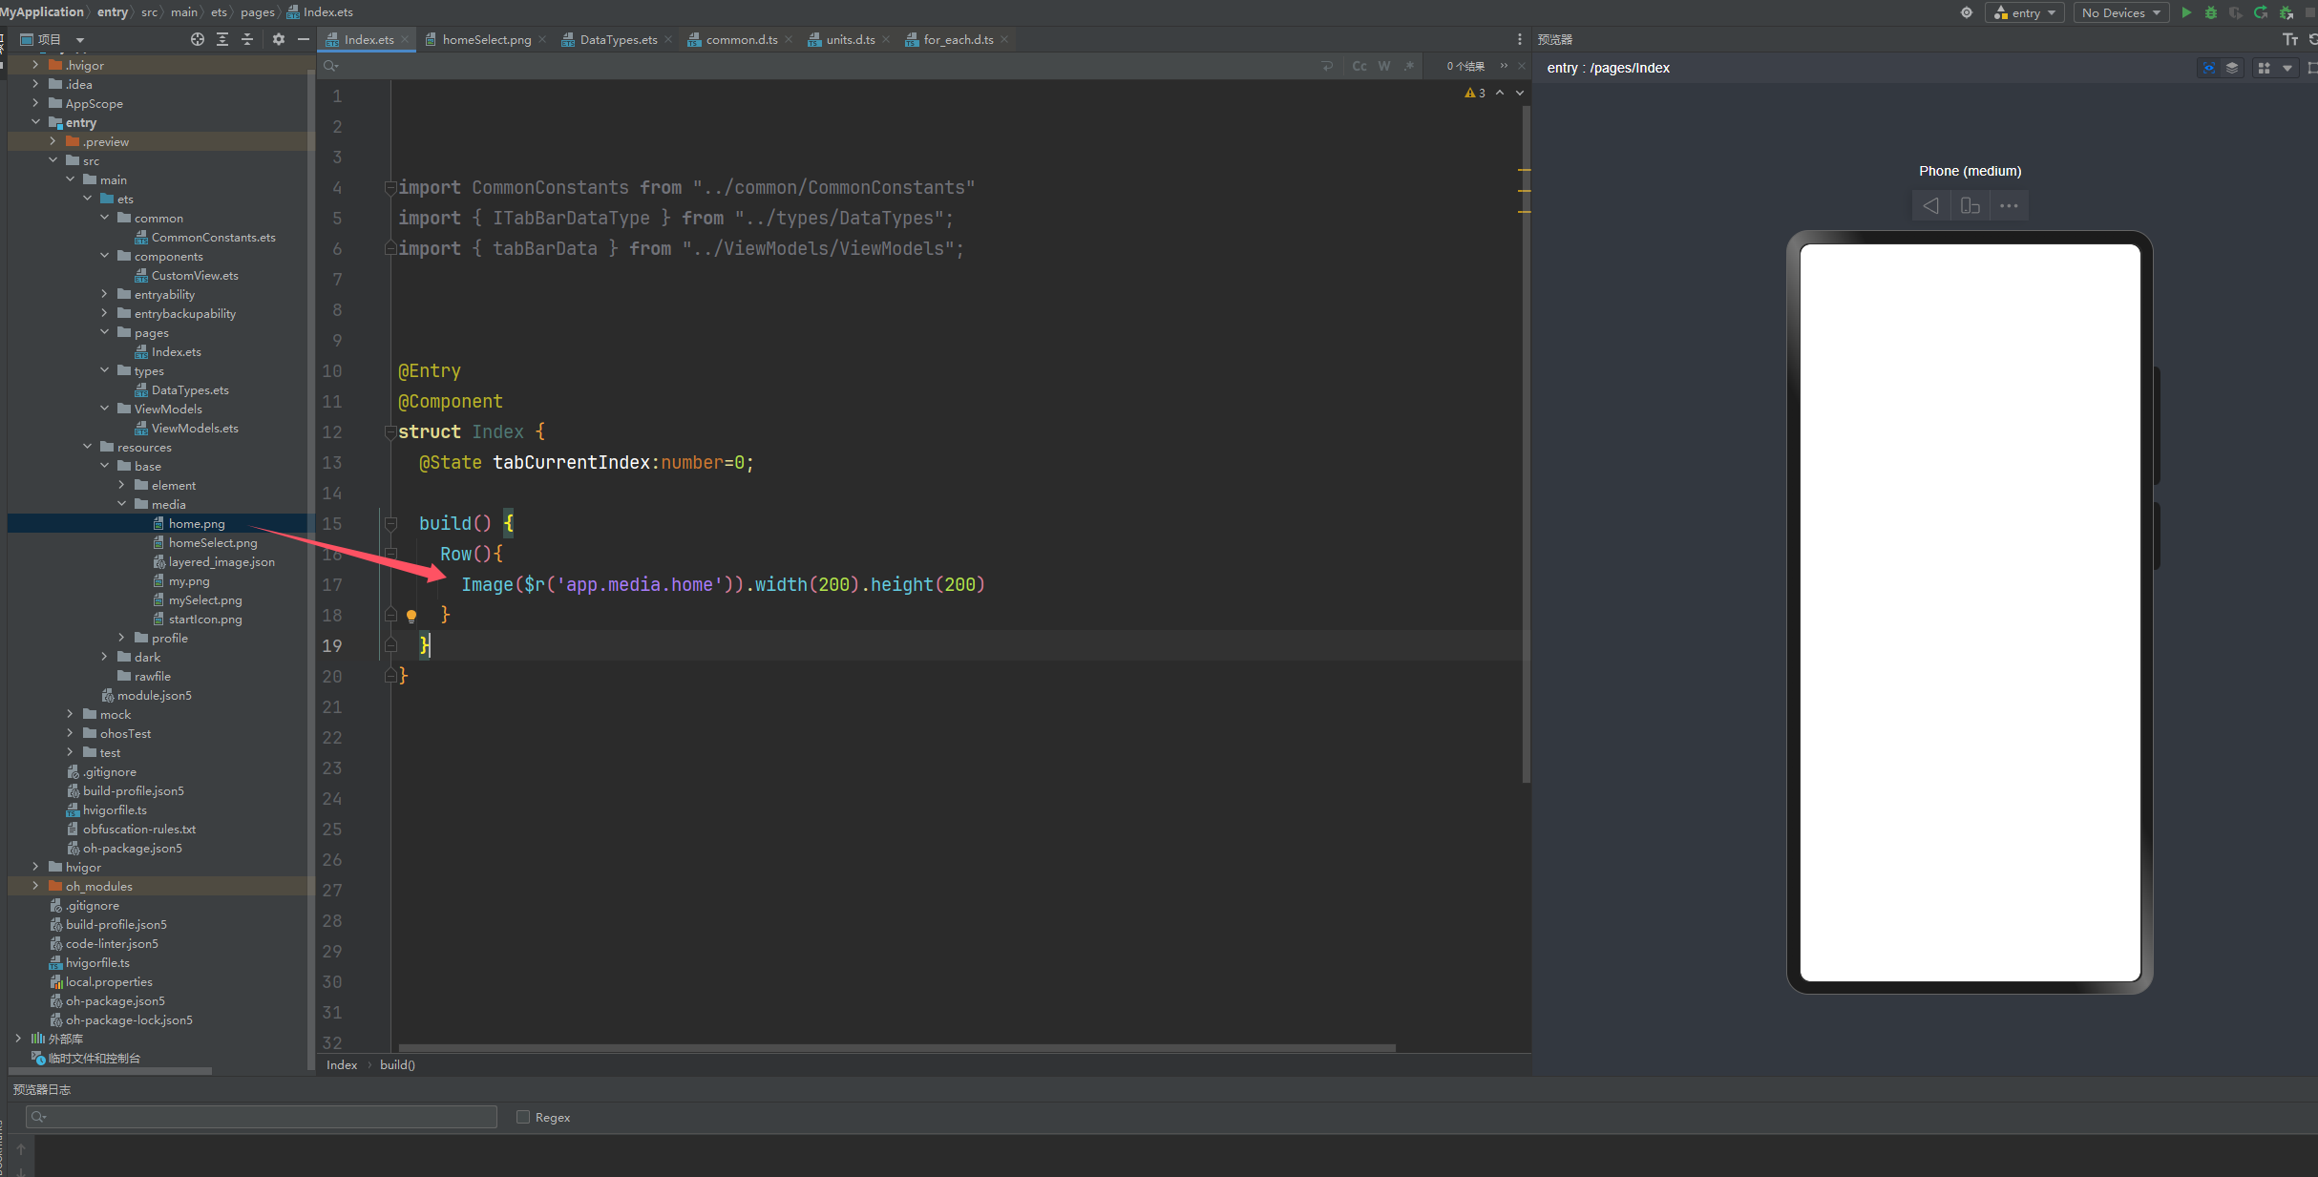Switch to the homeSelect.png tab
Viewport: 2318px width, 1177px height.
(x=487, y=39)
